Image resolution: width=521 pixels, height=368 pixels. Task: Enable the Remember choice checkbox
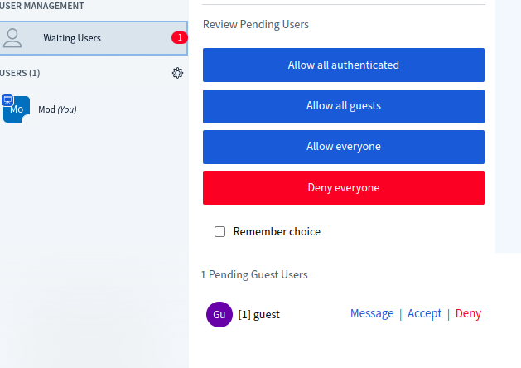[x=219, y=232]
